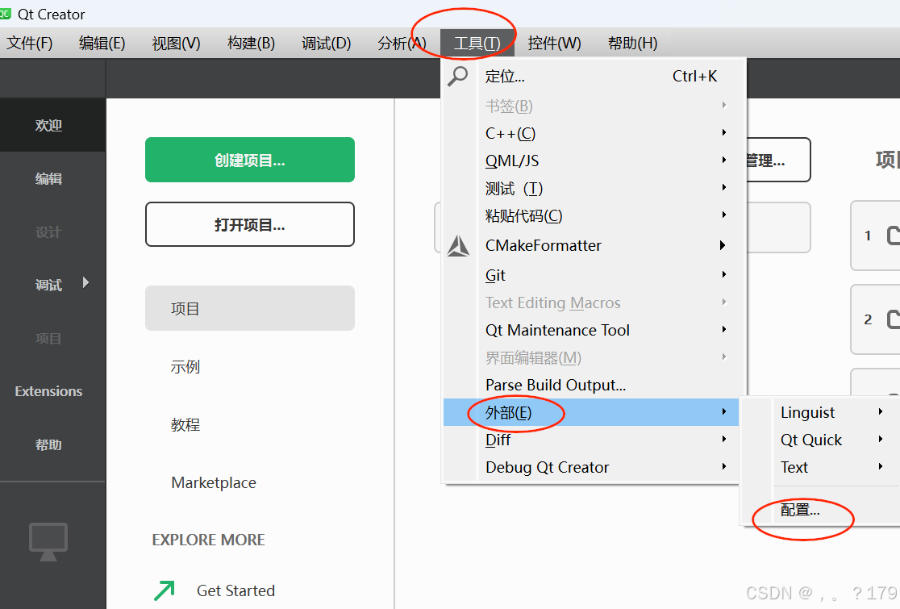
Task: Expand the Debug Qt Creator submenu
Action: point(591,467)
